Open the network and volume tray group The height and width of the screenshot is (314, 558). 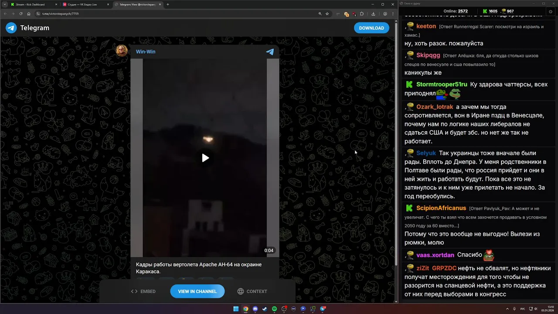[x=534, y=309]
